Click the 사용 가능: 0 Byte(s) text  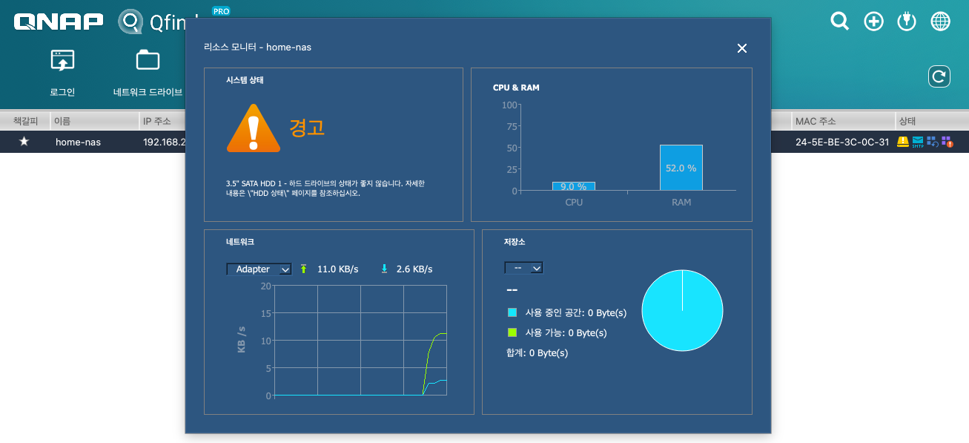(566, 333)
